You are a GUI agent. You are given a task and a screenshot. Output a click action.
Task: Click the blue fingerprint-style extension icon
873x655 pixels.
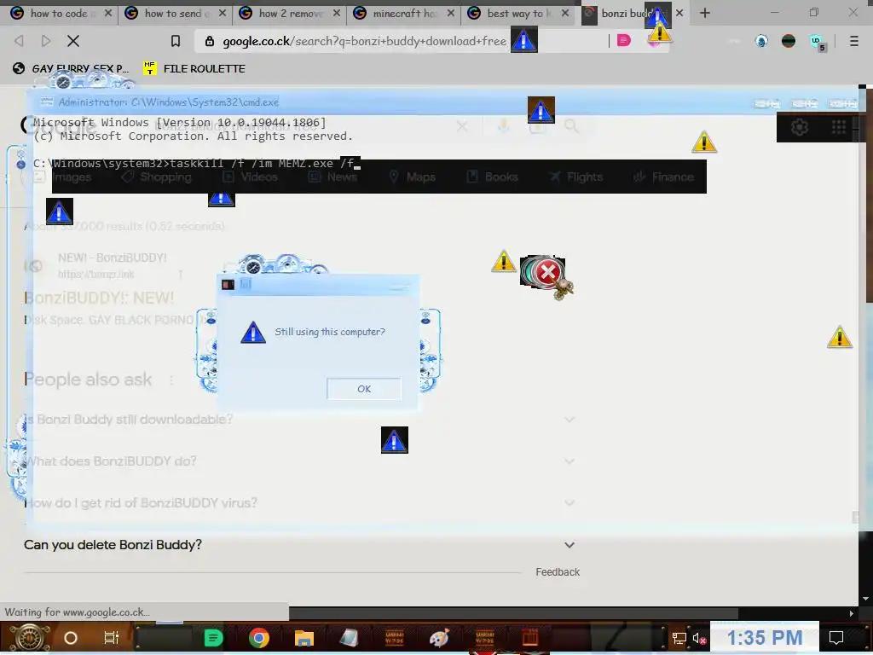[761, 41]
